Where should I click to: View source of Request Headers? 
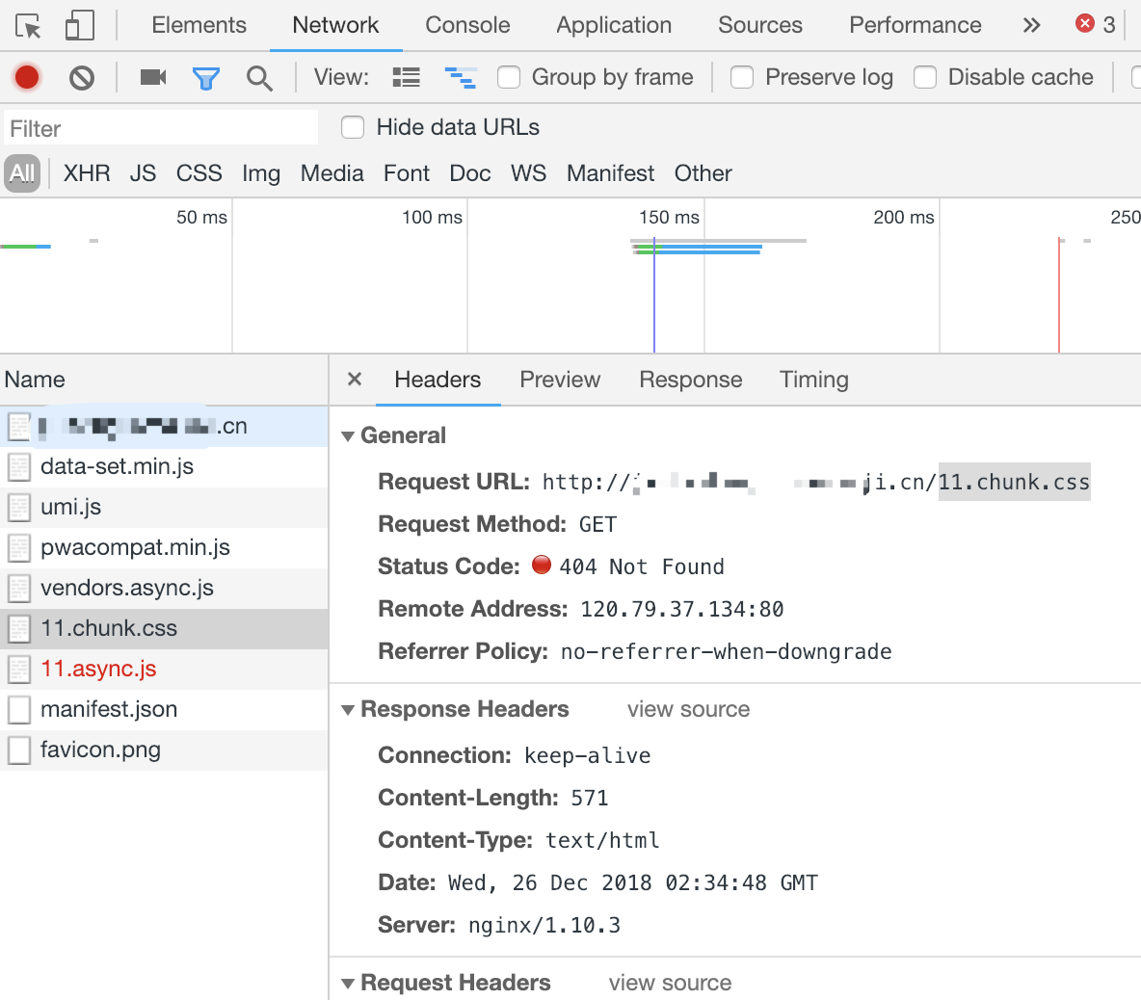[x=669, y=983]
